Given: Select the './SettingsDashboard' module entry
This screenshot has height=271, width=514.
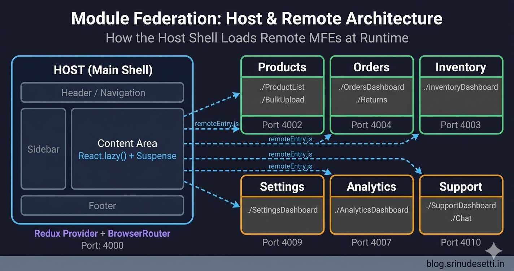Looking at the screenshot, I should [x=282, y=210].
